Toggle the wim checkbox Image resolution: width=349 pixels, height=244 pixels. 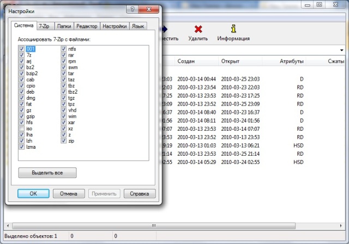pyautogui.click(x=63, y=116)
